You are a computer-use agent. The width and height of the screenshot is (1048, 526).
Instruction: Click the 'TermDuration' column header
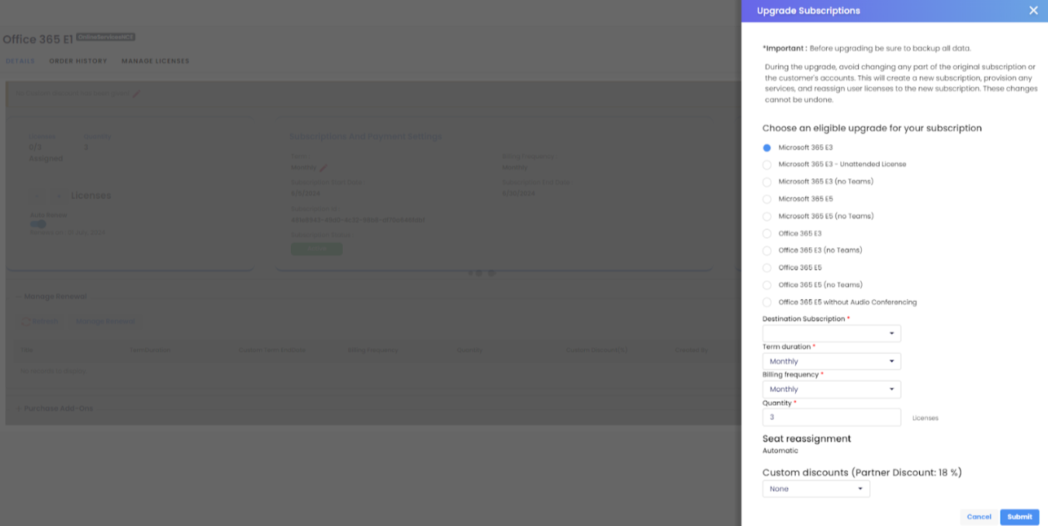point(150,350)
